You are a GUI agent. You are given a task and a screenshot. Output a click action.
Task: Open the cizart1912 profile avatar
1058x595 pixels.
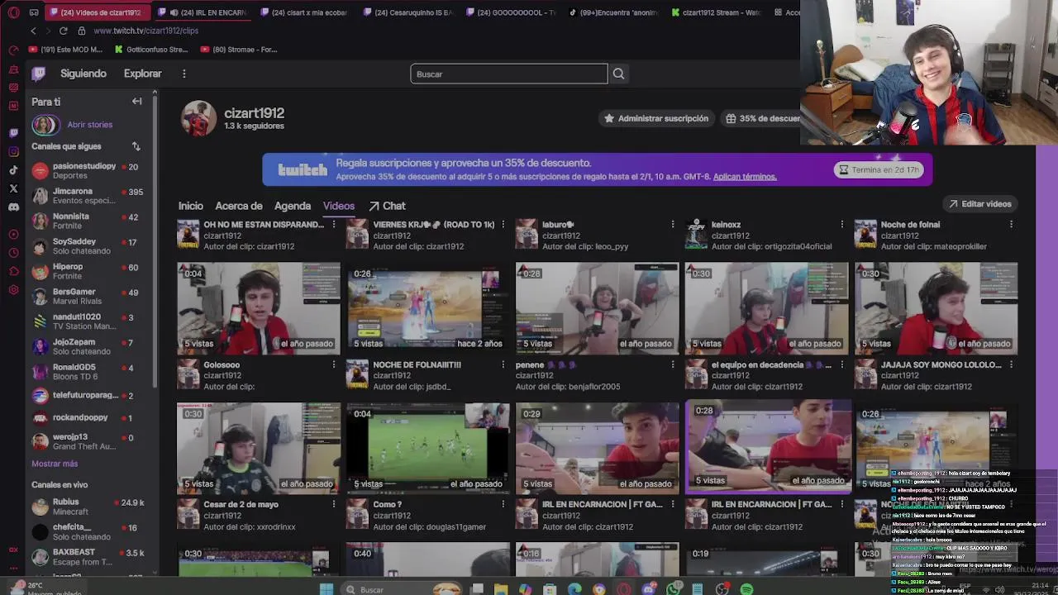pyautogui.click(x=198, y=118)
